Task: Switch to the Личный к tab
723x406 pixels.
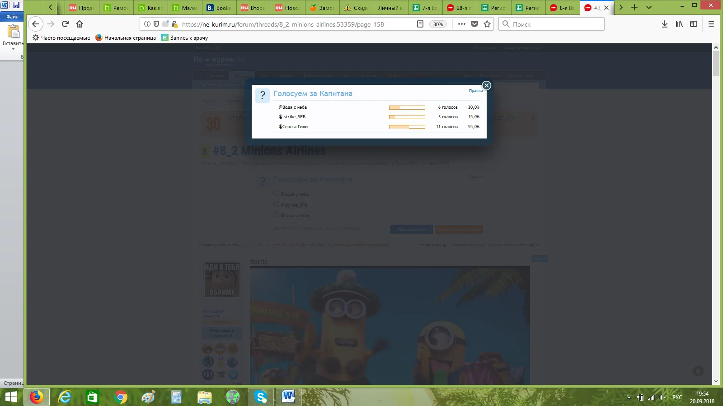Action: pos(391,8)
